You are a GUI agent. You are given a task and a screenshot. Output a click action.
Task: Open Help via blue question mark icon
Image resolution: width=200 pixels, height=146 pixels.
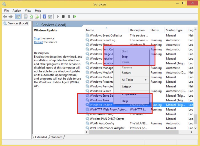pyautogui.click(x=44, y=17)
